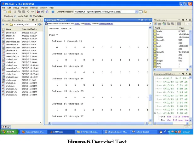Image resolution: width=194 pixels, height=143 pixels.
Task: Go up one directory level icon
Action: tap(145, 12)
